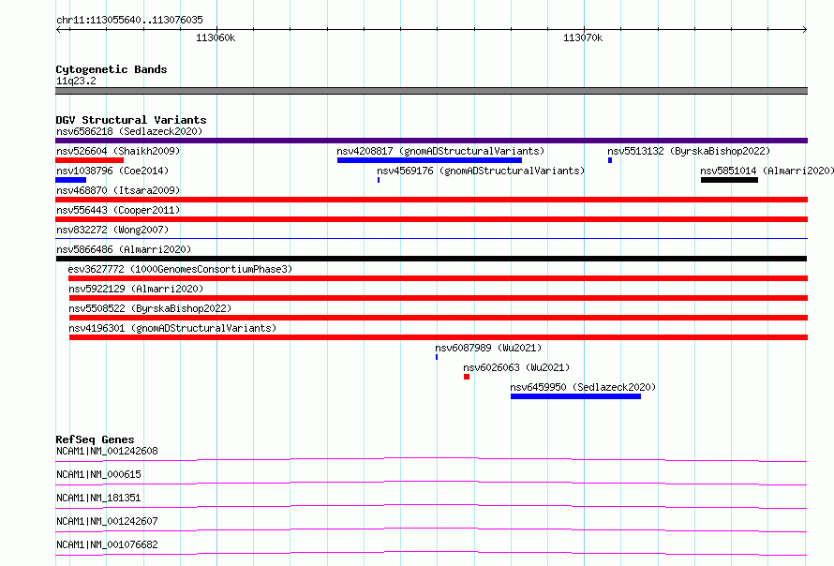The width and height of the screenshot is (834, 566).
Task: Click the black nsv5851014 variant bar
Action: pyautogui.click(x=729, y=180)
